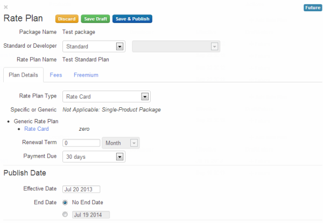
Task: Open the Rate Card link
Action: (x=37, y=129)
